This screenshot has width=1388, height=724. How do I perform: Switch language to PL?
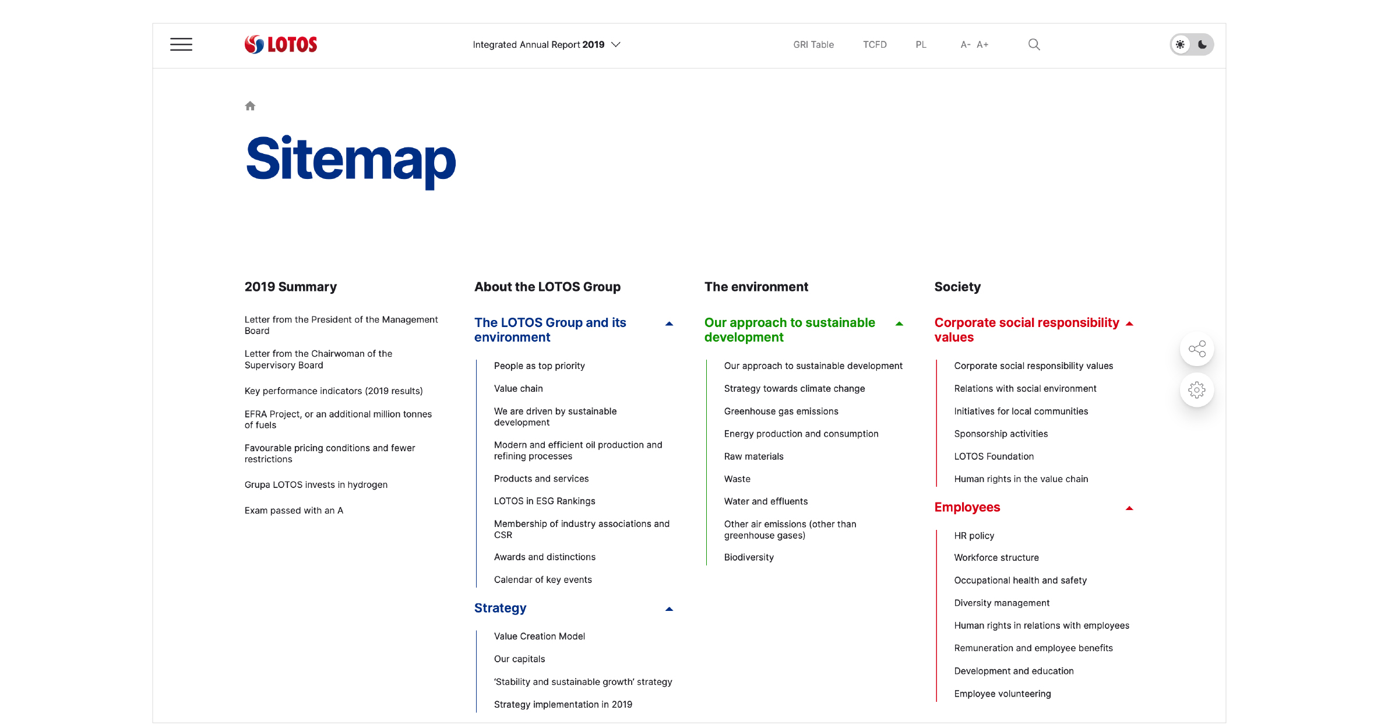pyautogui.click(x=921, y=44)
